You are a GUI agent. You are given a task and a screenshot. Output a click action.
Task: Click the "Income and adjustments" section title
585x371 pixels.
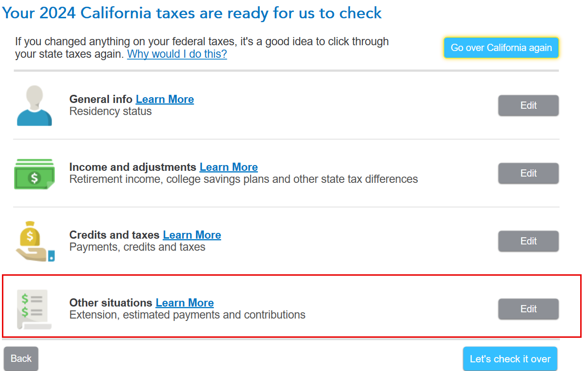coord(133,167)
